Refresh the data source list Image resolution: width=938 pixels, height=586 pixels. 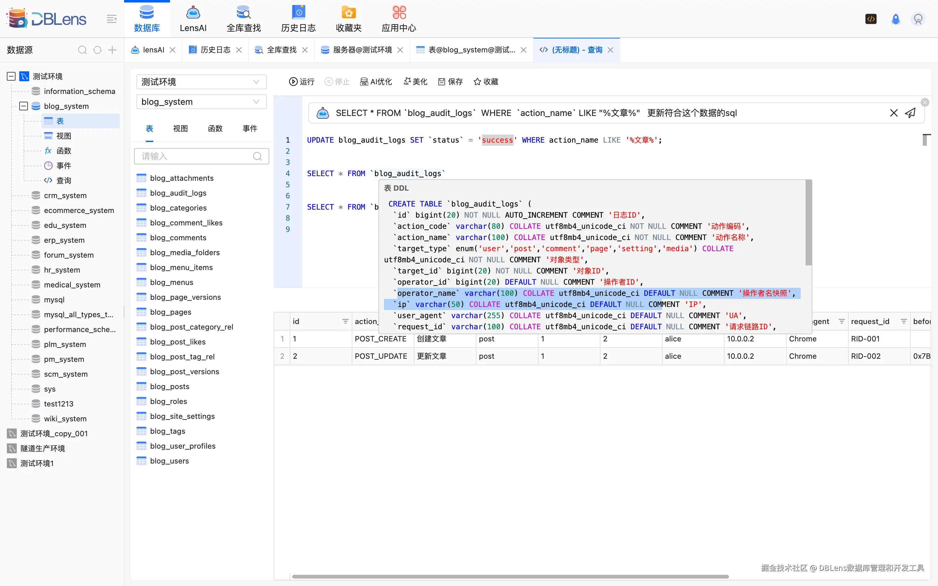tap(97, 50)
